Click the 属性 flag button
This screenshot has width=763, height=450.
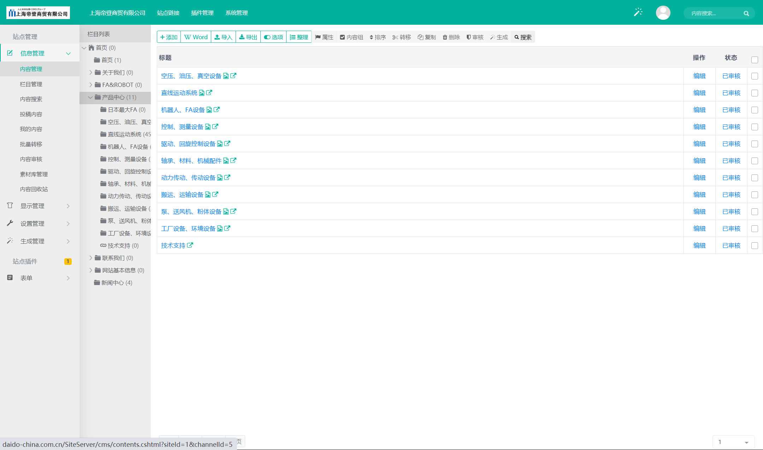pos(324,37)
